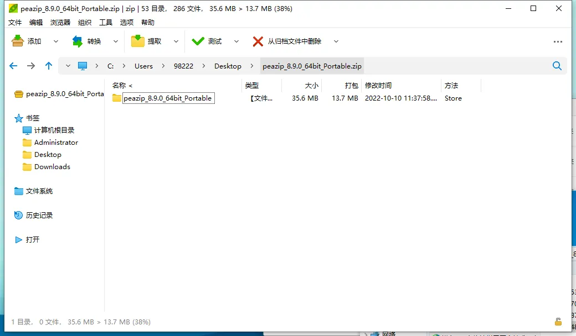576x336 pixels.
Task: Open the dropdown chevron beside 测试
Action: tap(236, 41)
